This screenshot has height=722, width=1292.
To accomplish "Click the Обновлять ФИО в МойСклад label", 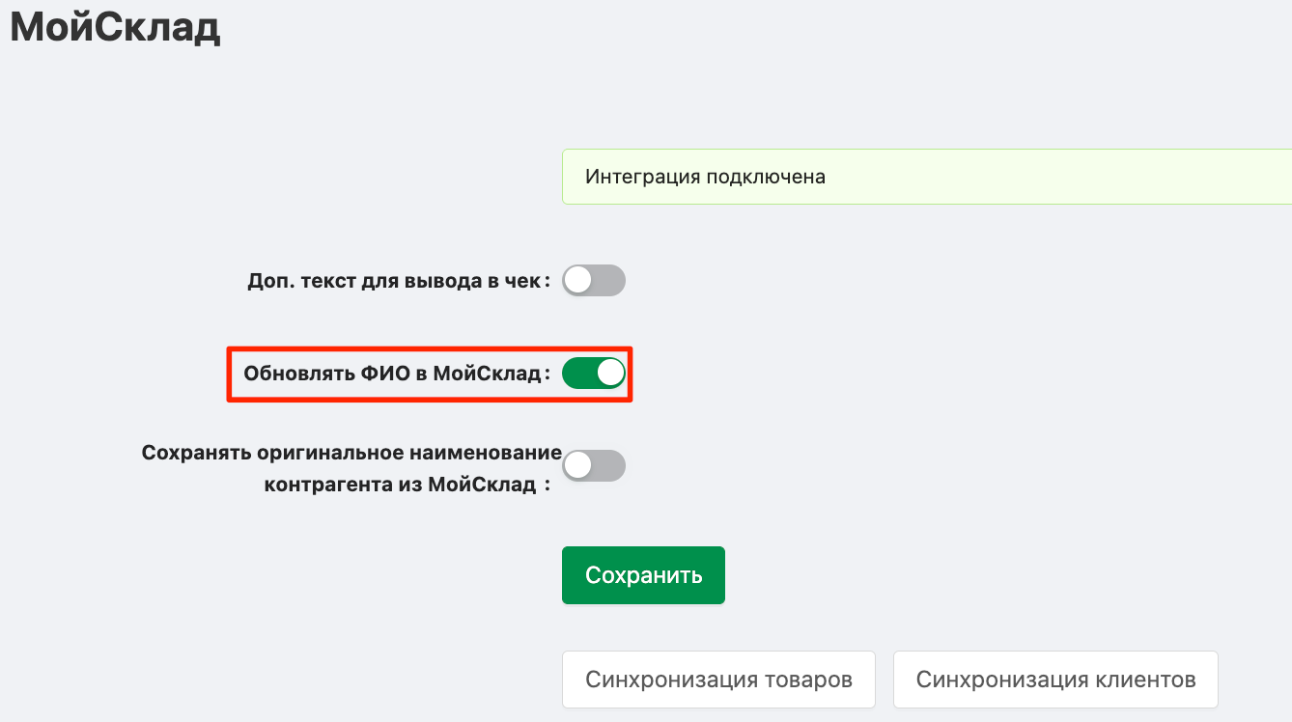I will [396, 374].
